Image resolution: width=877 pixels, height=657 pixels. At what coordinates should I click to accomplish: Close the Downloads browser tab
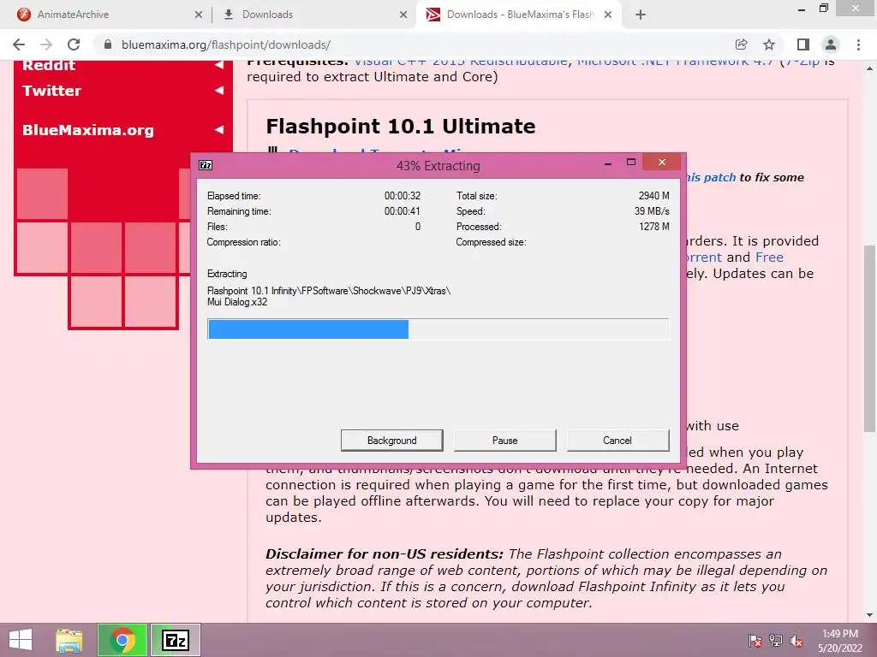[403, 15]
